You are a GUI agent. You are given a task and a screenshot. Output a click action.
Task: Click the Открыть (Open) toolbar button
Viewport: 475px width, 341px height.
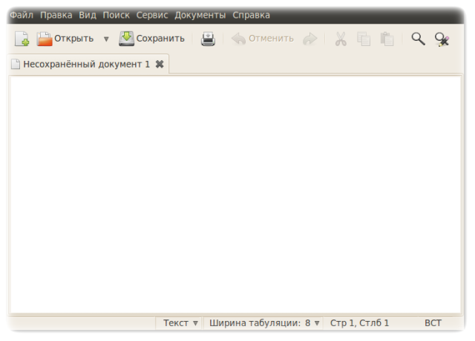[x=65, y=39]
